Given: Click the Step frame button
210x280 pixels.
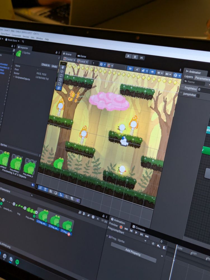Looking at the screenshot, I should (x=141, y=57).
